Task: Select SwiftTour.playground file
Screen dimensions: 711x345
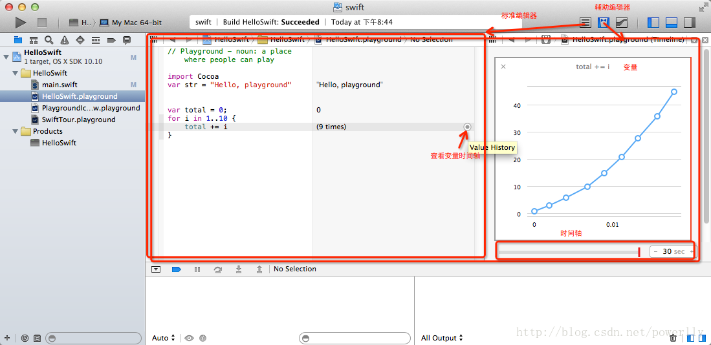Action: point(73,120)
